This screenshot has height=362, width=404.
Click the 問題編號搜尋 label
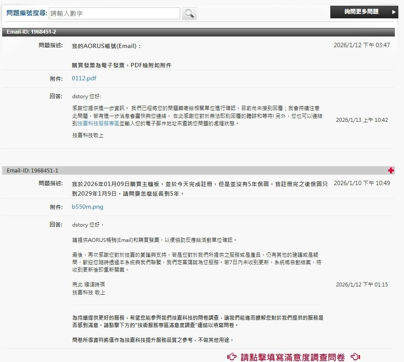click(27, 13)
